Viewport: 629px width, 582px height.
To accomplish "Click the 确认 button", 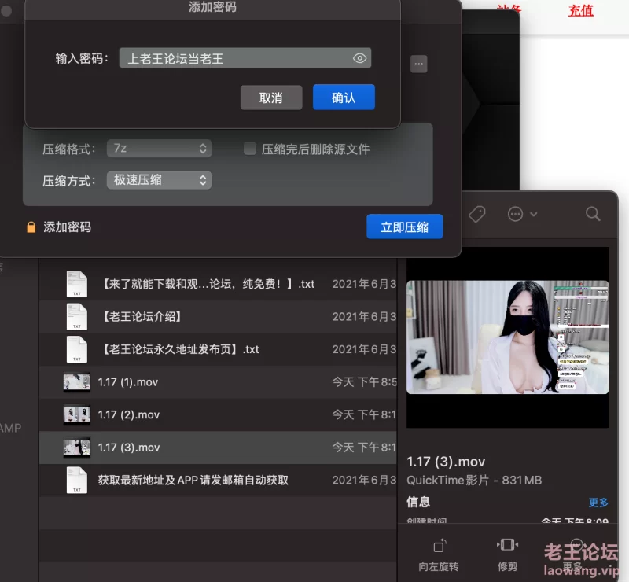I will click(x=344, y=98).
